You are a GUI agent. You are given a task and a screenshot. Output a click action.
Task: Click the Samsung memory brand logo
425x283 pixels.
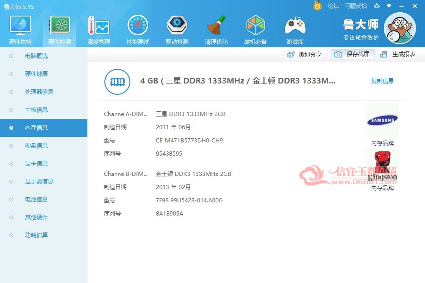(382, 120)
